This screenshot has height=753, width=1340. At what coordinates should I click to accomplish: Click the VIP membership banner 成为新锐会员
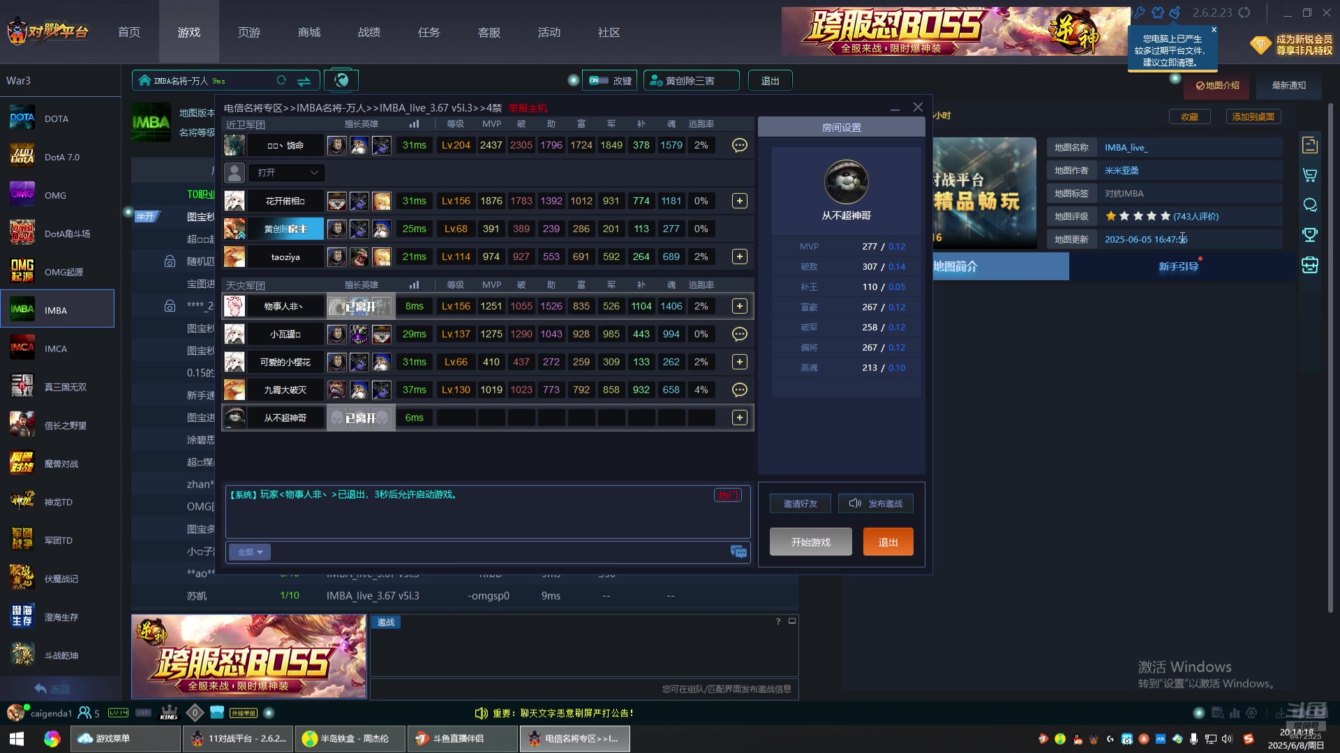(x=1291, y=45)
